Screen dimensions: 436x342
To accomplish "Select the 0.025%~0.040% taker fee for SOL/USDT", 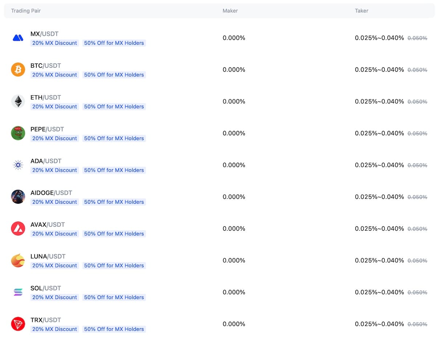I will [379, 292].
